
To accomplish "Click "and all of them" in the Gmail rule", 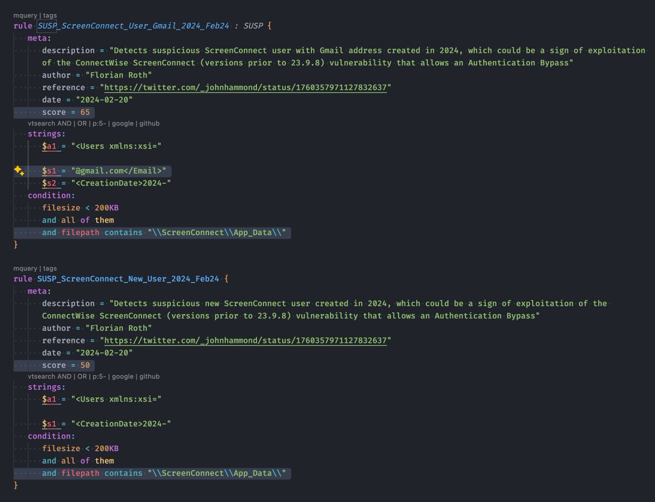I will coord(78,220).
